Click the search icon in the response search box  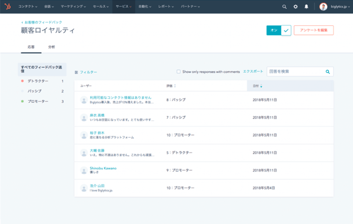(328, 72)
